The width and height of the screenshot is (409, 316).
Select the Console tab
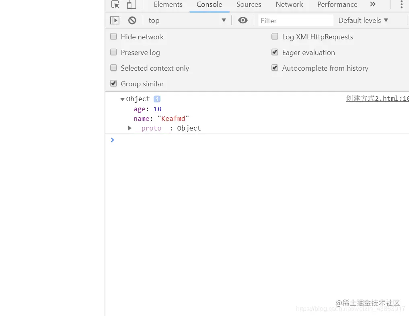point(210,4)
